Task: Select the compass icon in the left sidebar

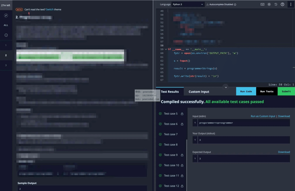Action: coord(6,15)
